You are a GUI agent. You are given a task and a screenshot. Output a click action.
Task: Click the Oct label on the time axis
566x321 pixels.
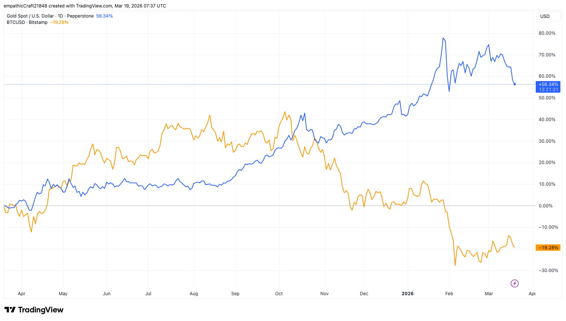point(279,294)
